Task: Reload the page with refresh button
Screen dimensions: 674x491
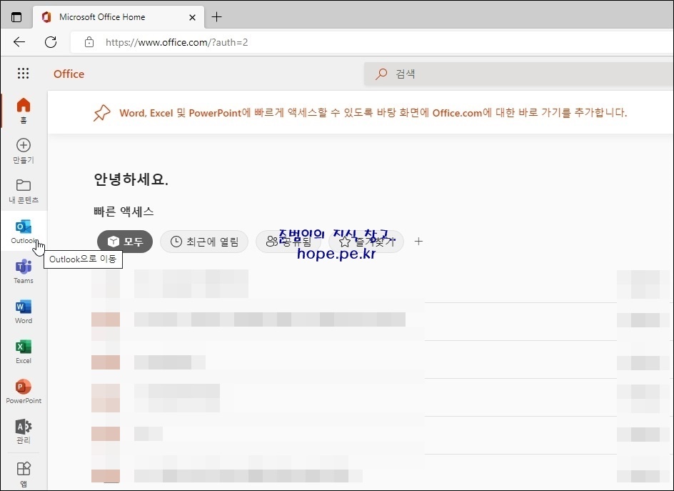Action: (x=51, y=41)
